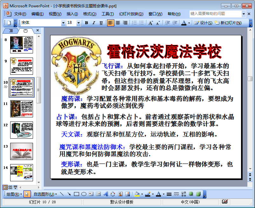This screenshot has height=208, width=255.
Task: Click the animation star under slide 10
Action: point(6,87)
